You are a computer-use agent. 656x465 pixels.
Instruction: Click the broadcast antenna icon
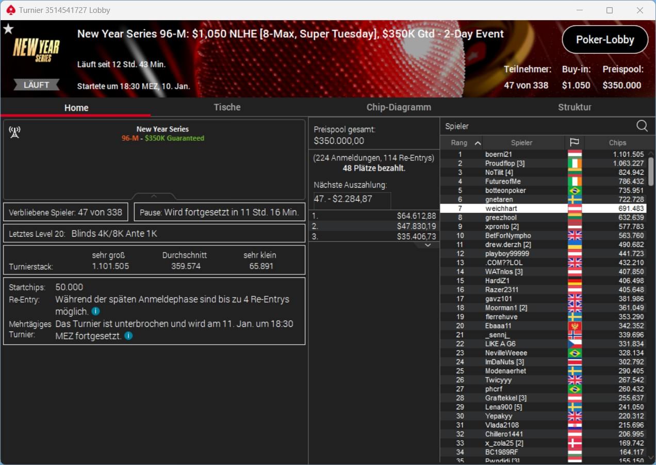click(14, 132)
